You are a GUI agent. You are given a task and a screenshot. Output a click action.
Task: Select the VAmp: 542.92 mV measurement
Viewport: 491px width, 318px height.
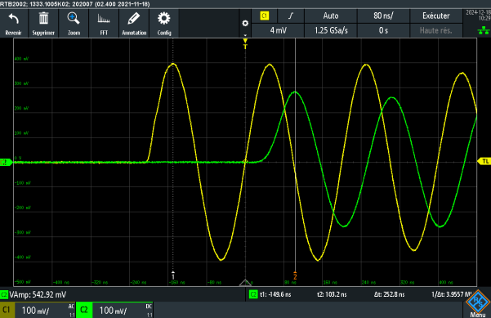[x=38, y=294]
